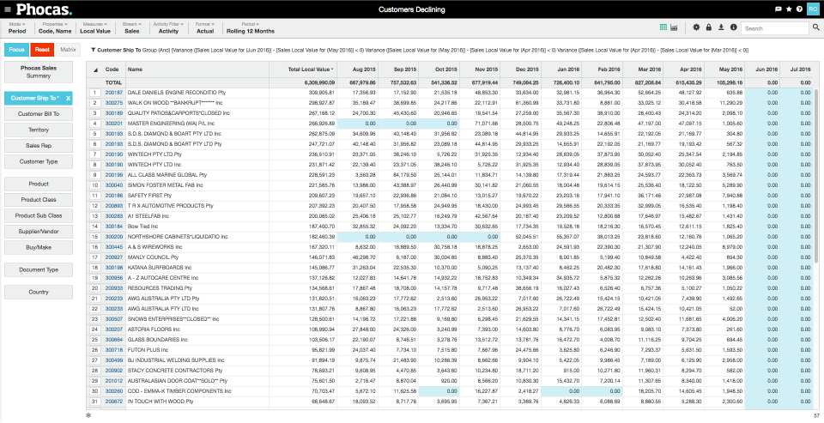This screenshot has width=824, height=423.
Task: Open the Period Rolling 12 Months dropdown
Action: click(250, 27)
